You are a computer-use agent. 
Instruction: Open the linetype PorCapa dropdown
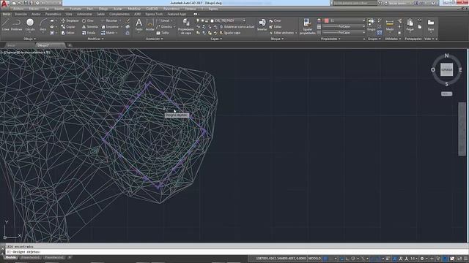(344, 32)
